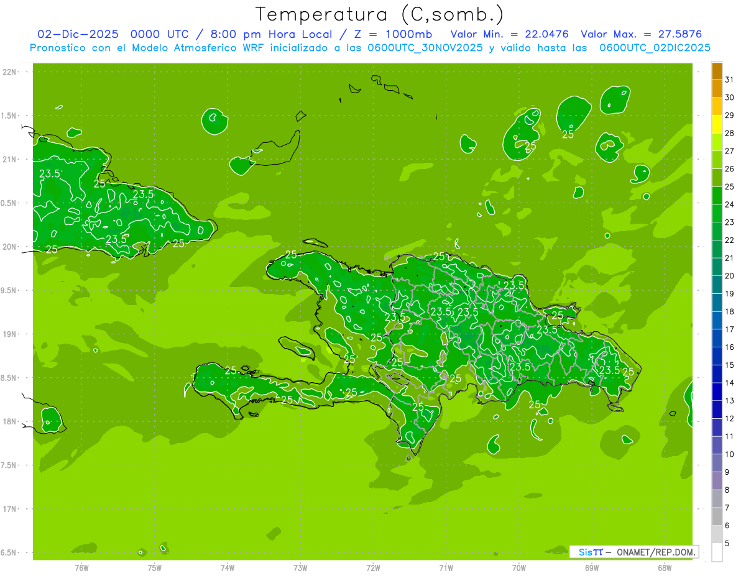Pick the yellow swatch between 28 and 29
746x576 pixels.
click(x=717, y=124)
